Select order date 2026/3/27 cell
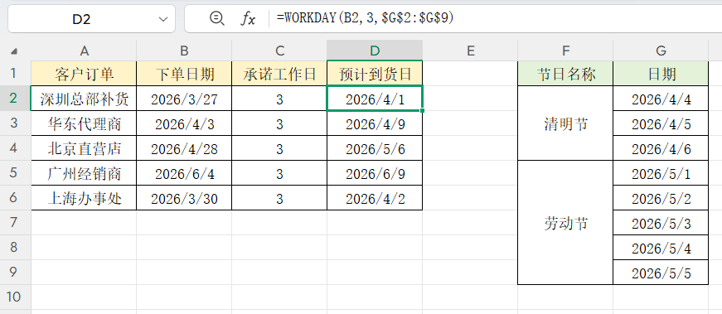Screen dimensions: 722x314 click(x=184, y=98)
